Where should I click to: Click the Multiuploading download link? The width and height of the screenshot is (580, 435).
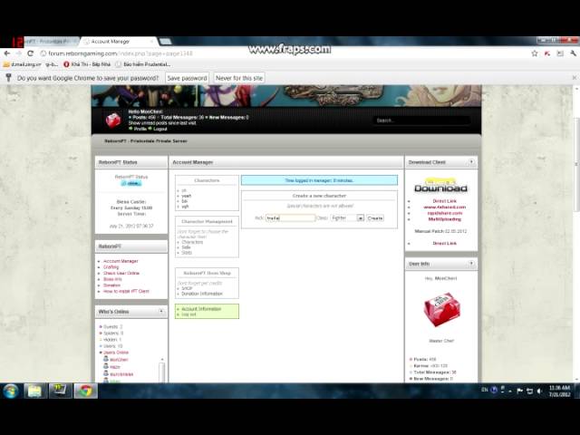point(445,219)
